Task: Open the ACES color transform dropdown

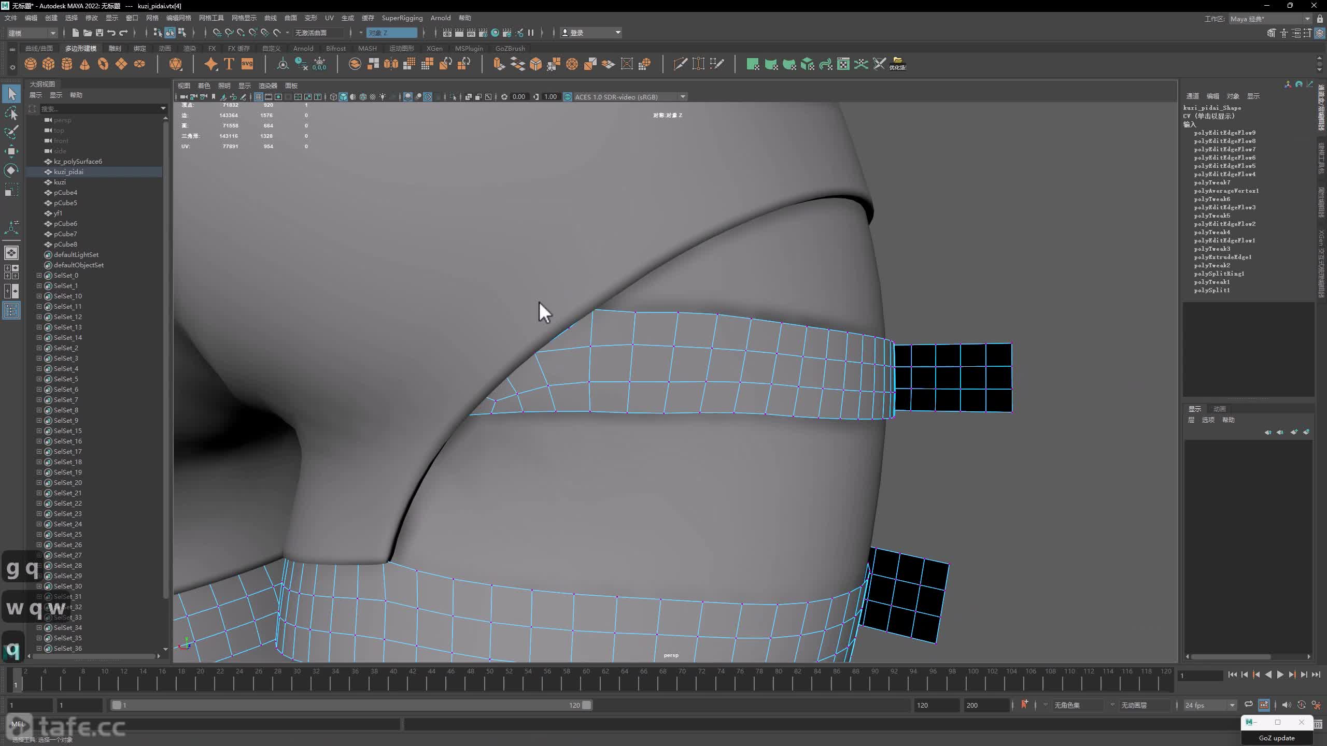Action: click(630, 97)
